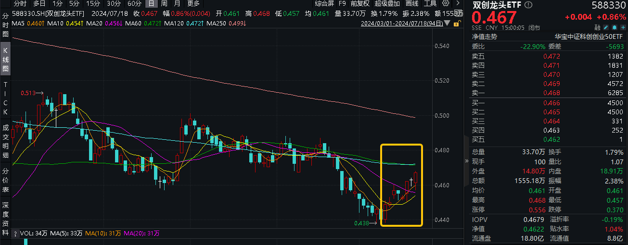
Task: Open the 成交明细 side tab
Action: coord(6,142)
